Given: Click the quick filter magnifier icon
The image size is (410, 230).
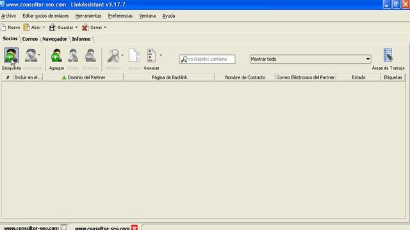Looking at the screenshot, I should (184, 59).
